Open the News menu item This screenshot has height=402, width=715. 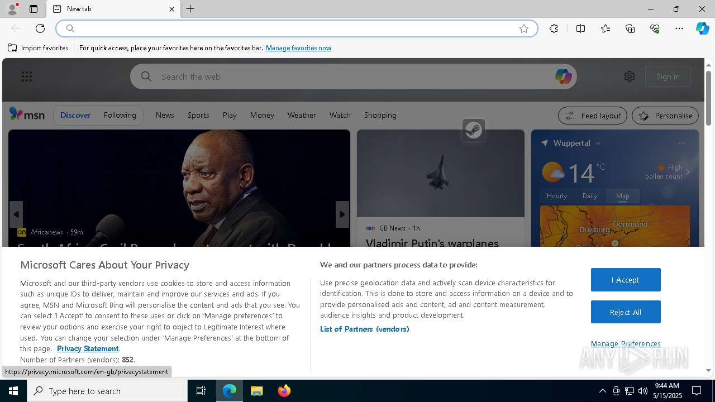[165, 115]
